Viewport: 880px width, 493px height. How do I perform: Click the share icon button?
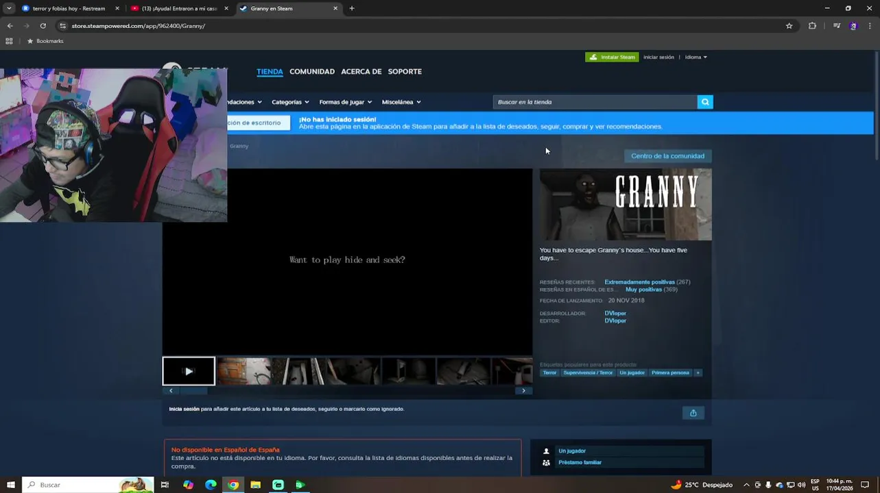coord(693,413)
